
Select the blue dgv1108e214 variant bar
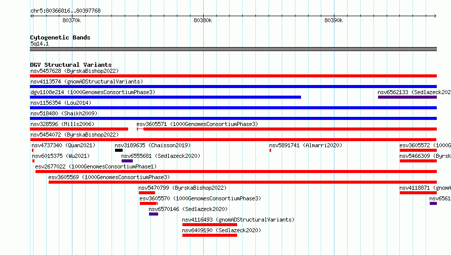(165, 97)
